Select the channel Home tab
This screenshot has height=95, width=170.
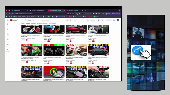(x=23, y=24)
